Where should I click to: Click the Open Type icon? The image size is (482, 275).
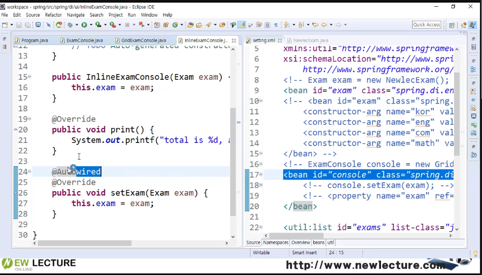(x=191, y=25)
